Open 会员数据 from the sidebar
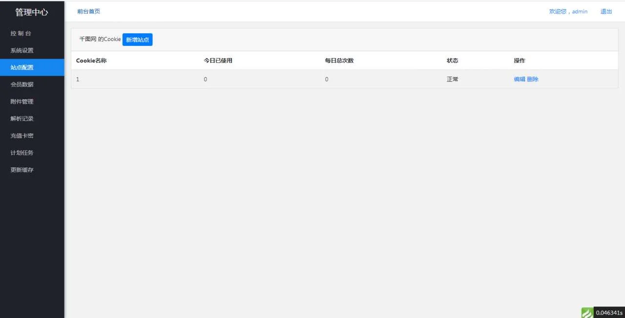The height and width of the screenshot is (318, 625). click(22, 85)
